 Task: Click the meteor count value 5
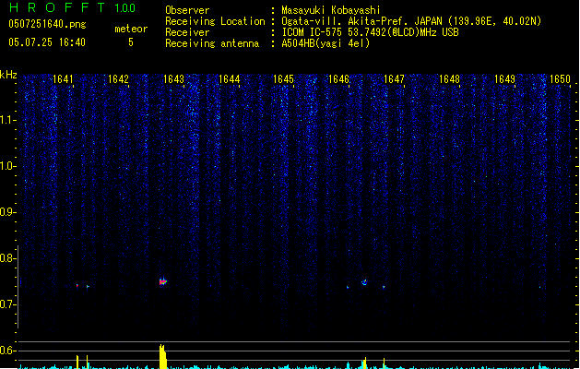tap(131, 42)
